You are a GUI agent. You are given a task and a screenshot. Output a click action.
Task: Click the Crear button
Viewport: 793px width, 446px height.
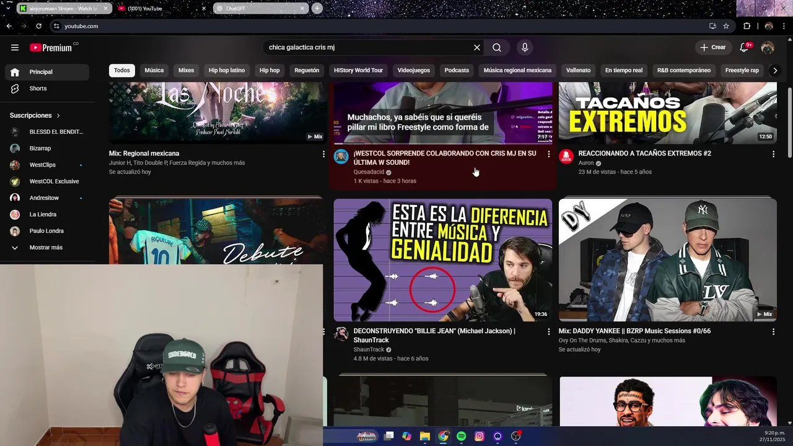[x=713, y=48]
